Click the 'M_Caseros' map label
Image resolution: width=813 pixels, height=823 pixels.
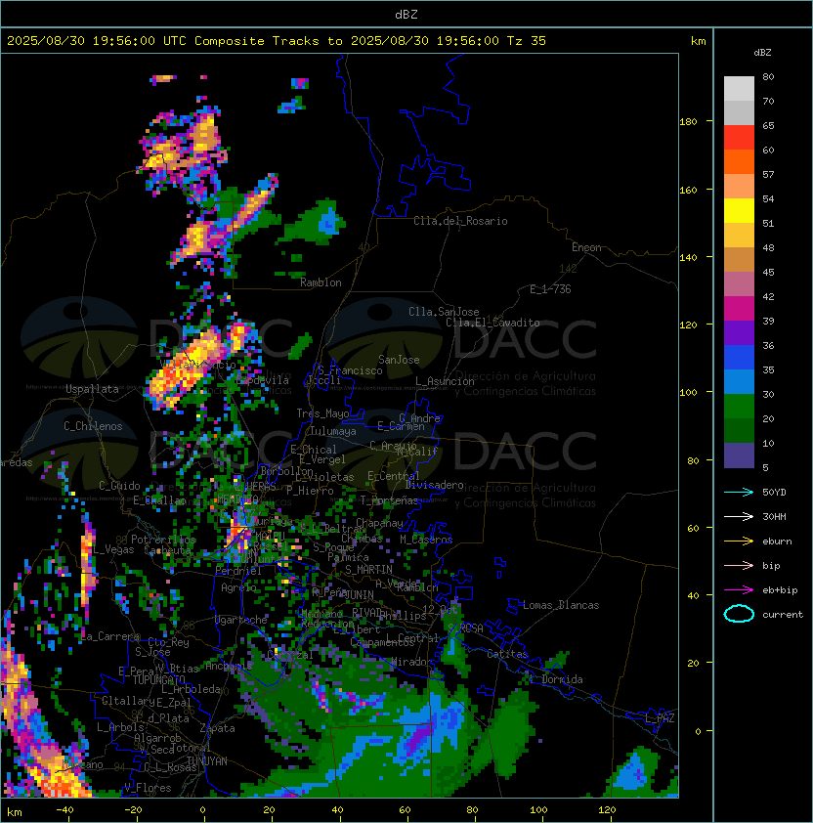click(426, 540)
